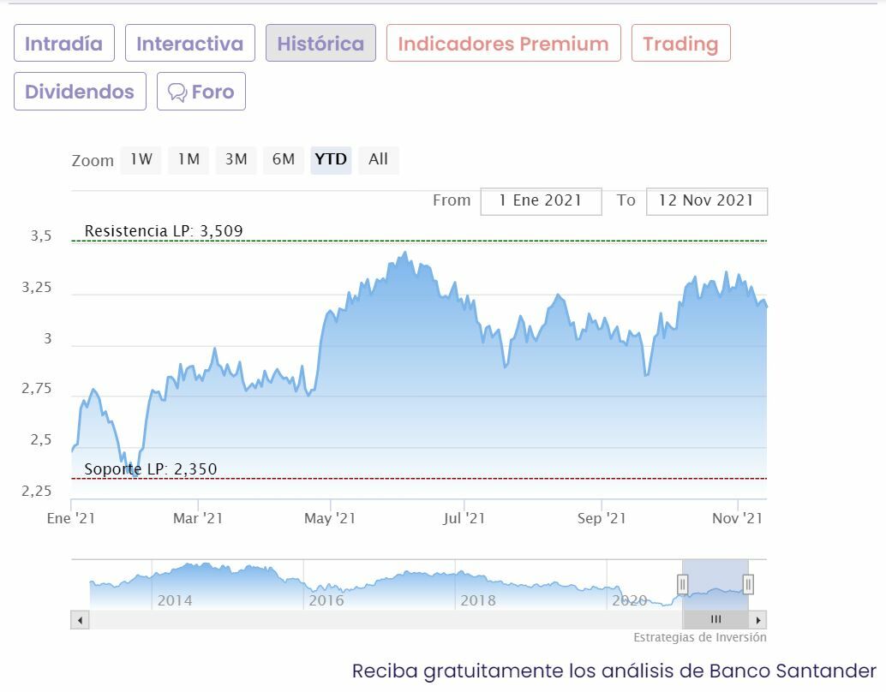Switch to the Interactiva tab
886x692 pixels.
189,44
